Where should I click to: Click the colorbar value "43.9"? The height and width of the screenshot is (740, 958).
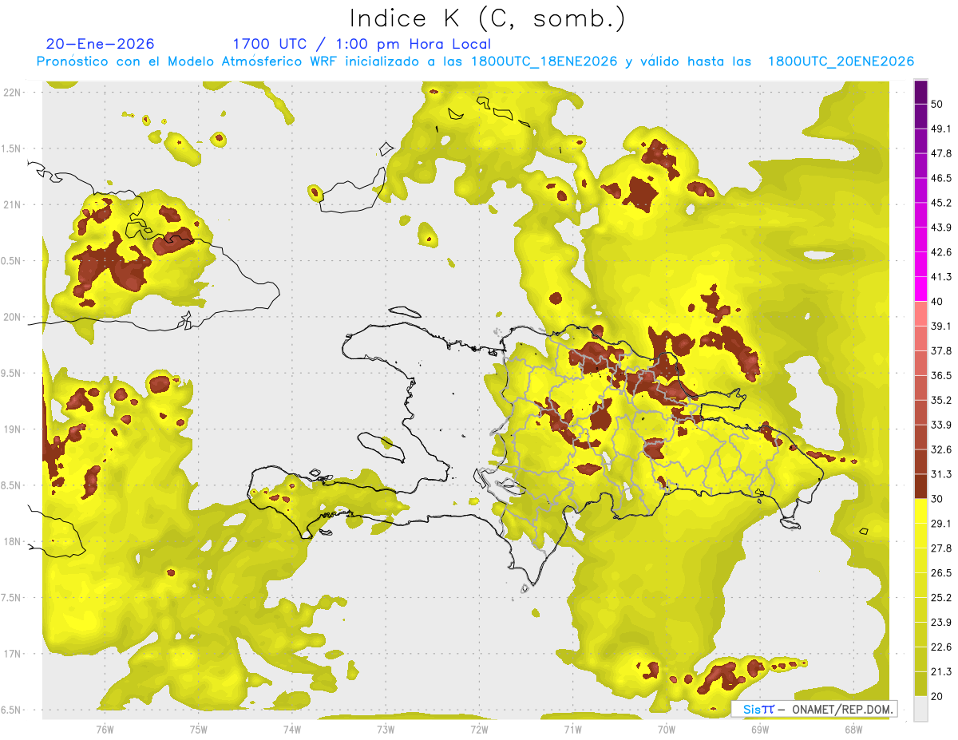click(x=941, y=228)
